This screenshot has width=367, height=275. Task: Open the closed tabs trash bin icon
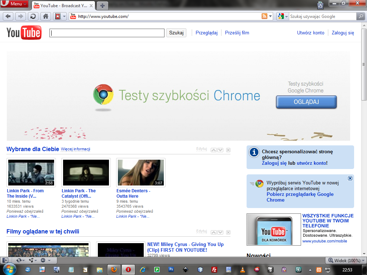click(x=320, y=5)
